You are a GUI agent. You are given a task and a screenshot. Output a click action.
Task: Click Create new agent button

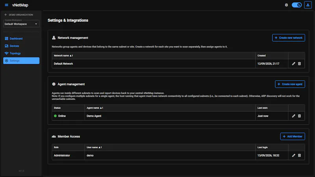pyautogui.click(x=290, y=84)
